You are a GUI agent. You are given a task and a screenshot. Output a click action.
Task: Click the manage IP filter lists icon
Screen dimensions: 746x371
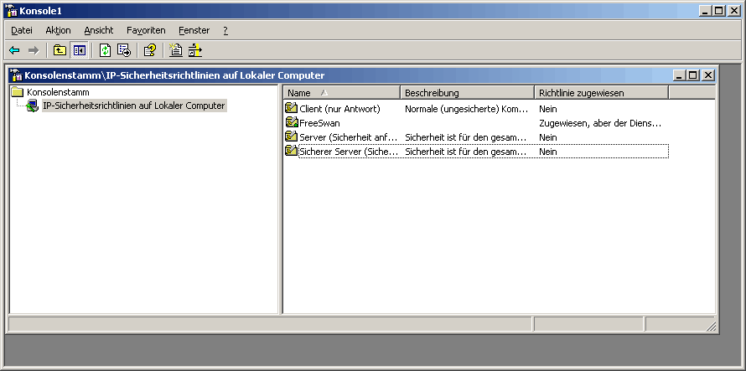[195, 50]
